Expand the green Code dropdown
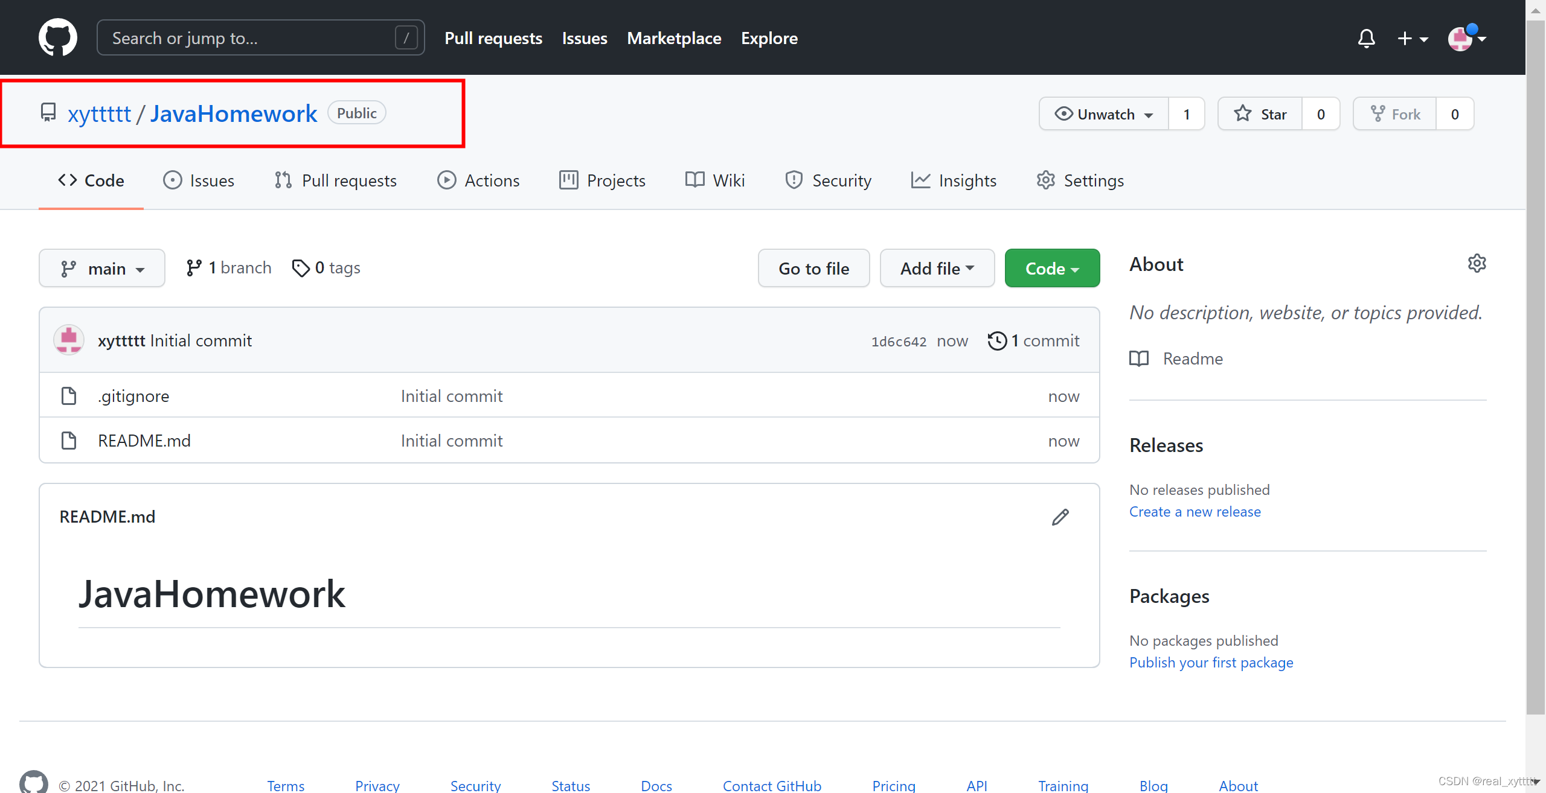This screenshot has height=793, width=1546. [1052, 269]
